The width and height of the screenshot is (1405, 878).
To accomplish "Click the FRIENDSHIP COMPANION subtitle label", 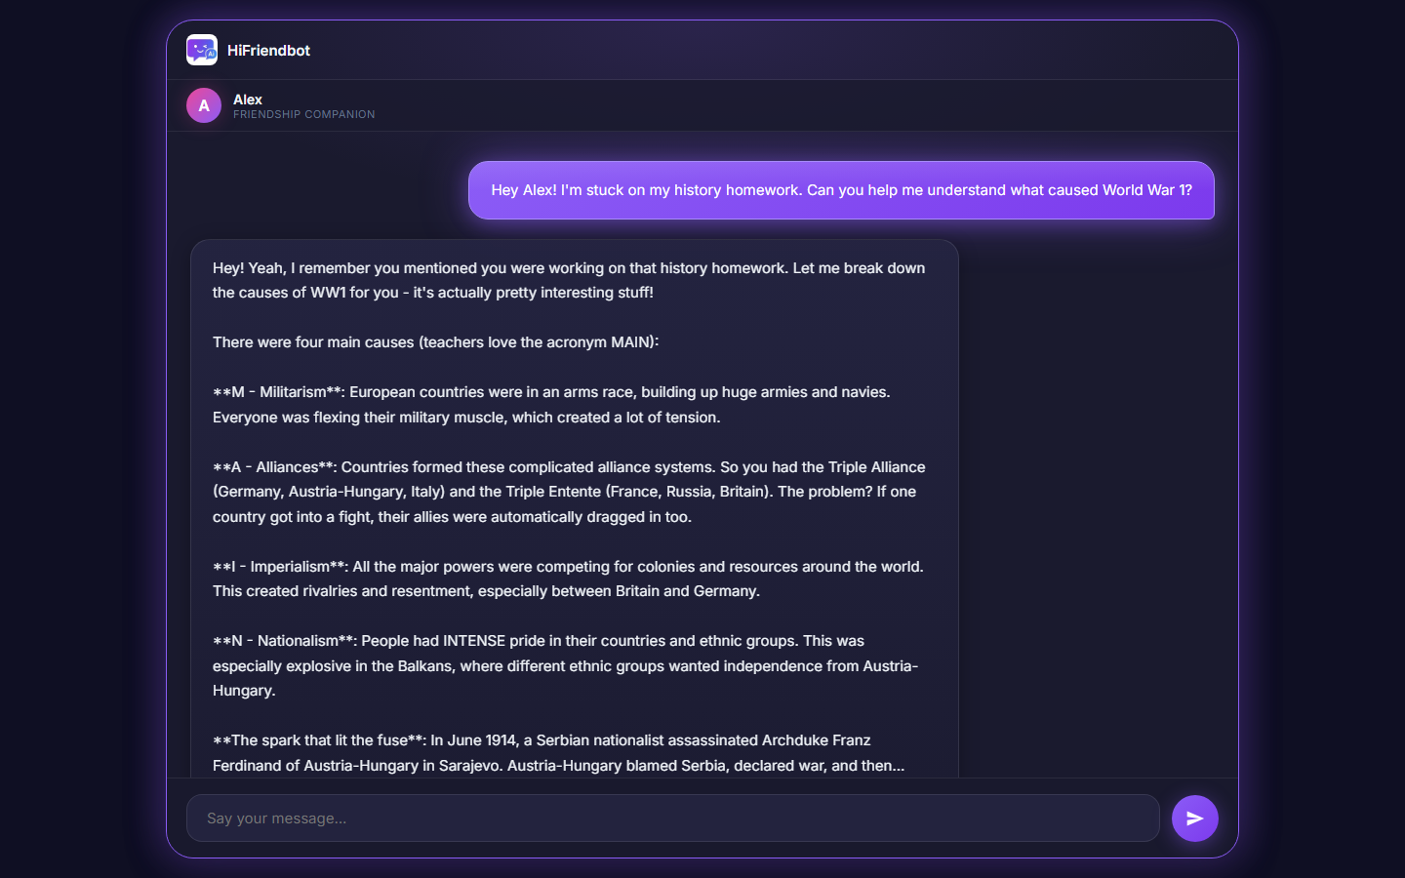I will click(303, 114).
